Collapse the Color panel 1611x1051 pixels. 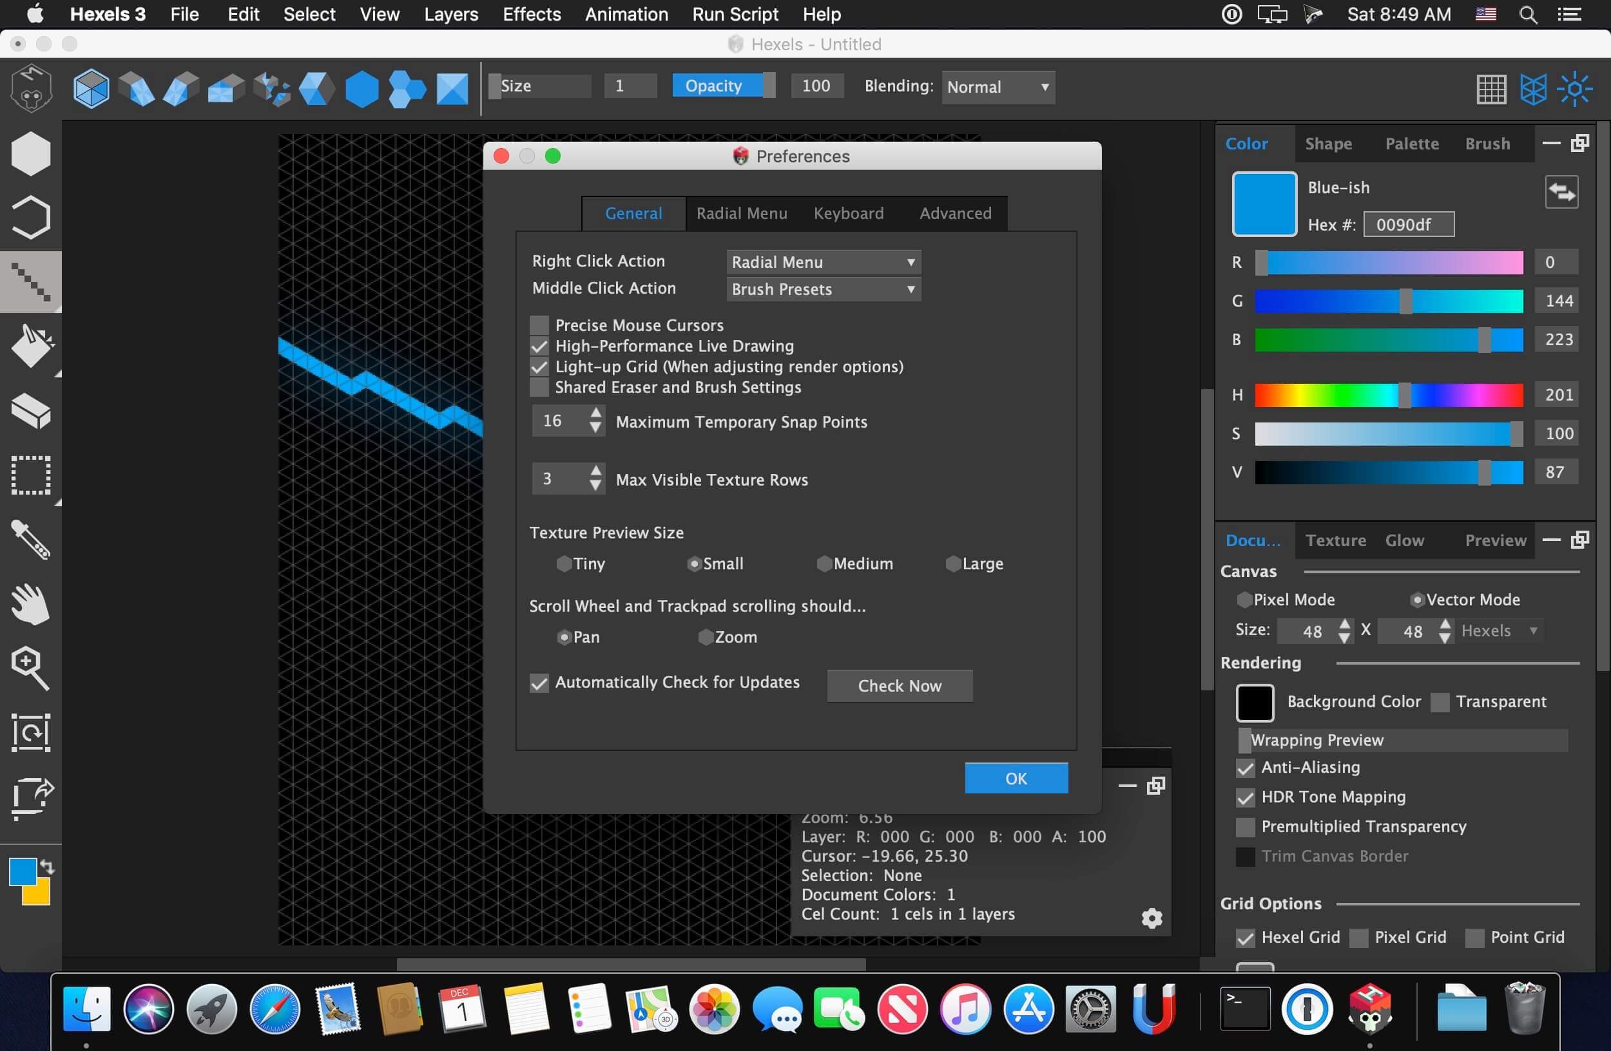point(1551,143)
